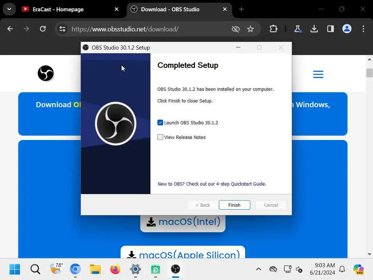The height and width of the screenshot is (280, 373).
Task: Open the browser three-dot menu
Action: (363, 29)
